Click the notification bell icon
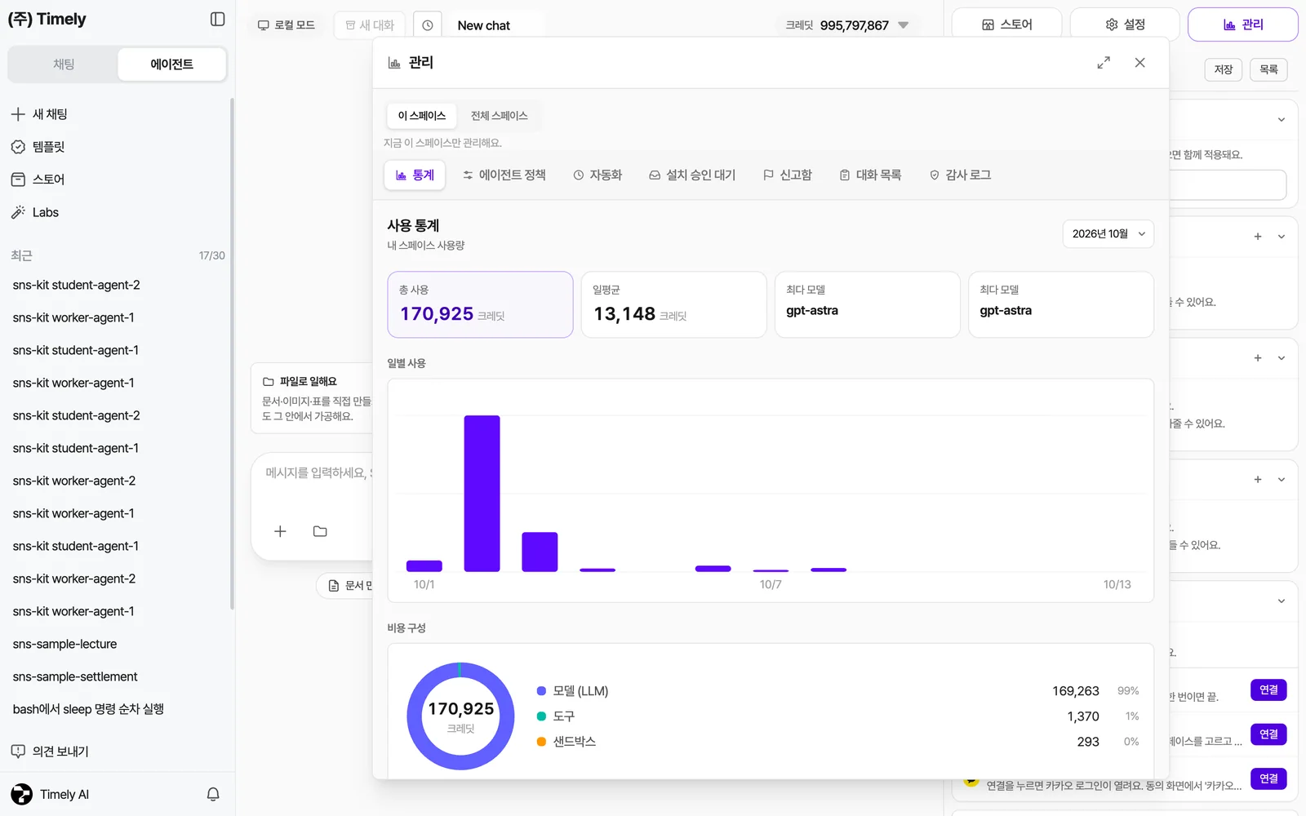Image resolution: width=1306 pixels, height=816 pixels. tap(213, 794)
